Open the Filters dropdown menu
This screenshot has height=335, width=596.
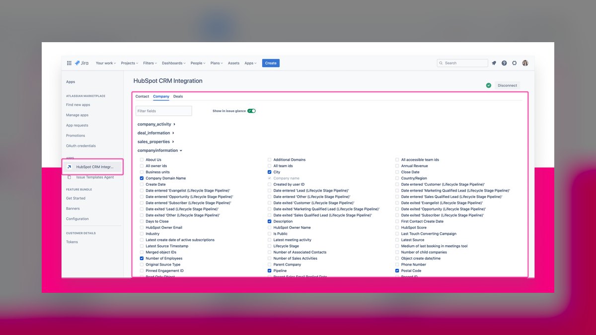pyautogui.click(x=150, y=63)
